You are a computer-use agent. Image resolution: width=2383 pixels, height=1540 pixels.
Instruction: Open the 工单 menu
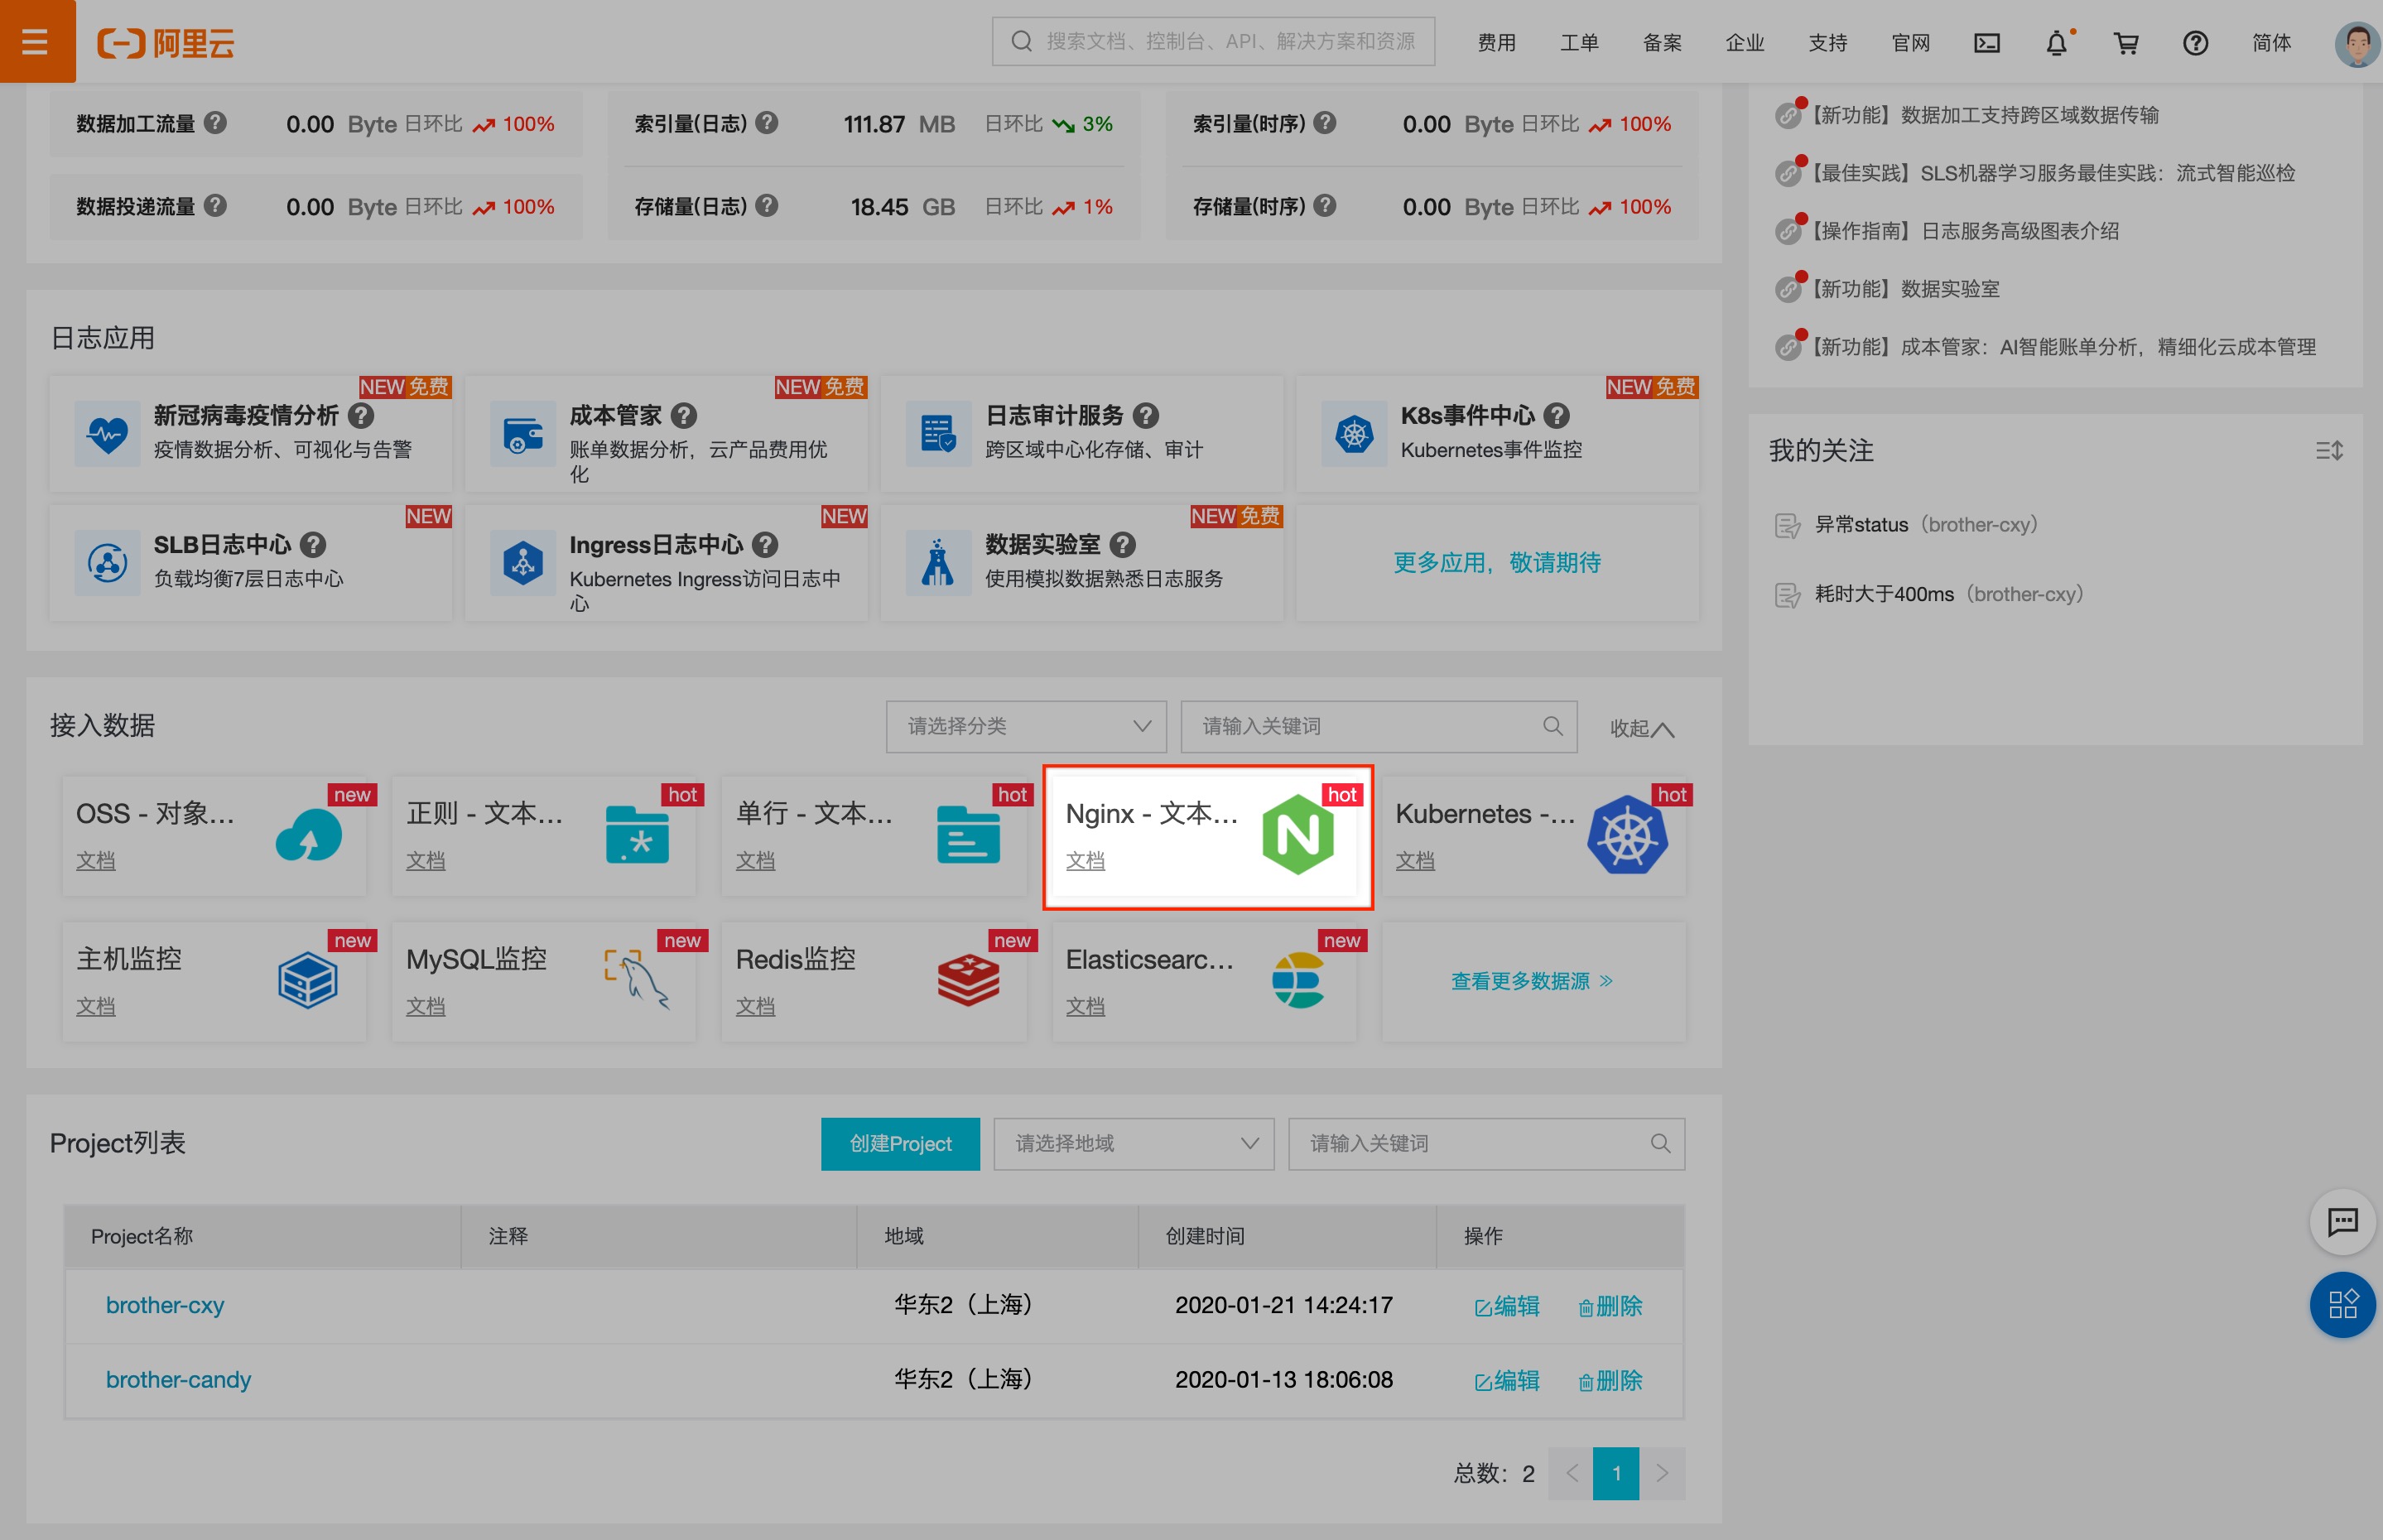click(x=1579, y=42)
